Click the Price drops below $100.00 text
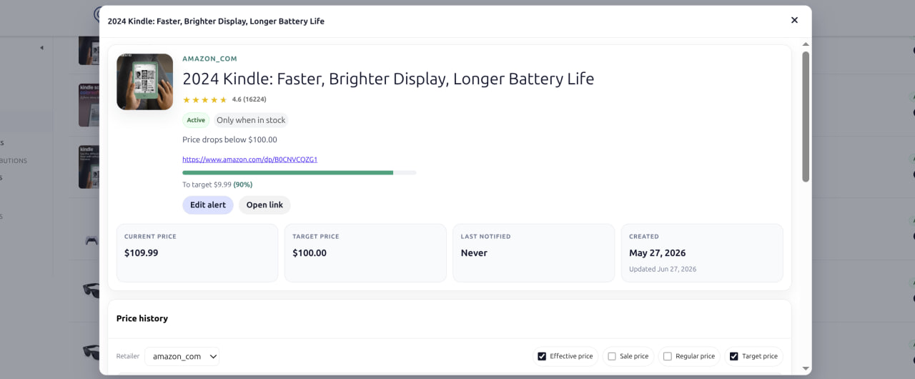The image size is (915, 379). click(x=229, y=140)
